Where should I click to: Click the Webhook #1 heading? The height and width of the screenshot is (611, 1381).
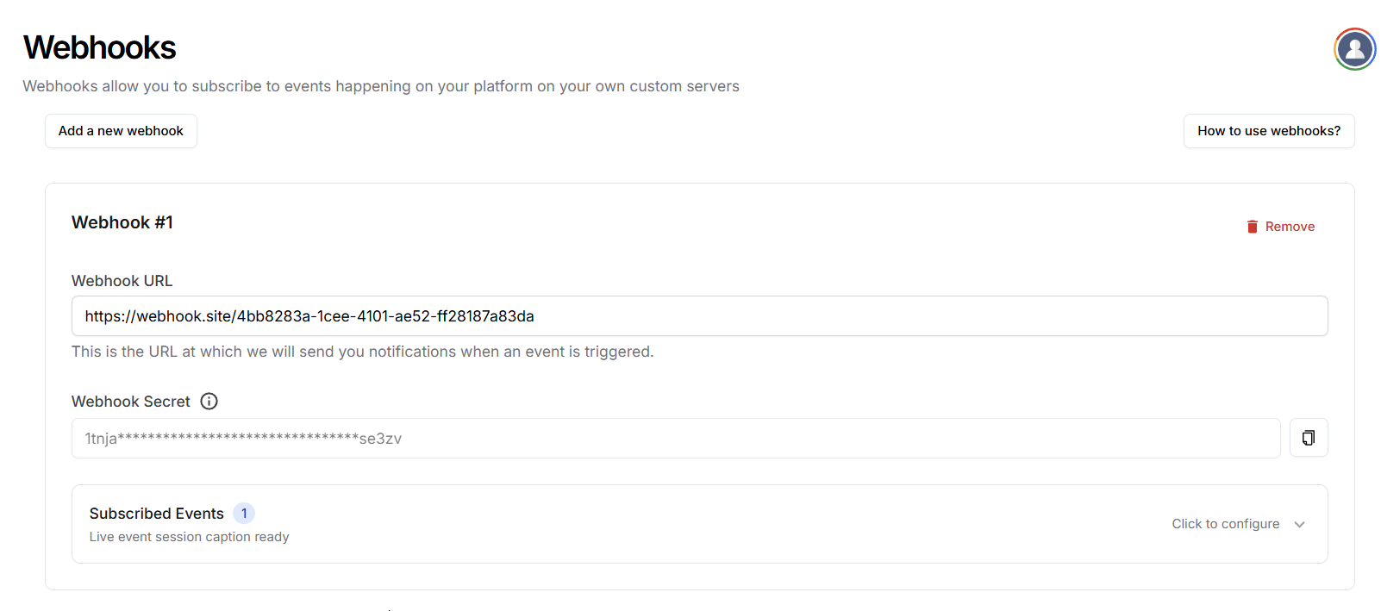pos(122,222)
